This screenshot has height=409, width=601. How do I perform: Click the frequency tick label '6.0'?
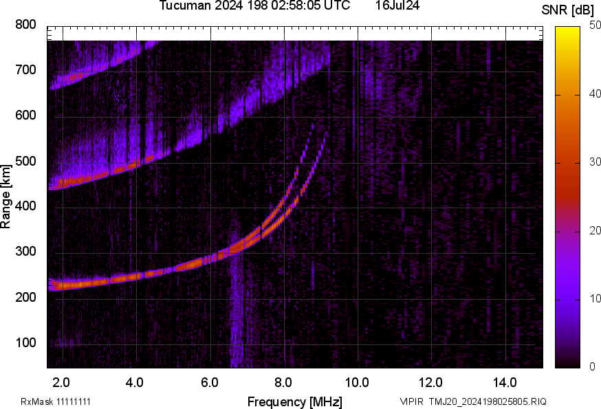click(x=209, y=382)
